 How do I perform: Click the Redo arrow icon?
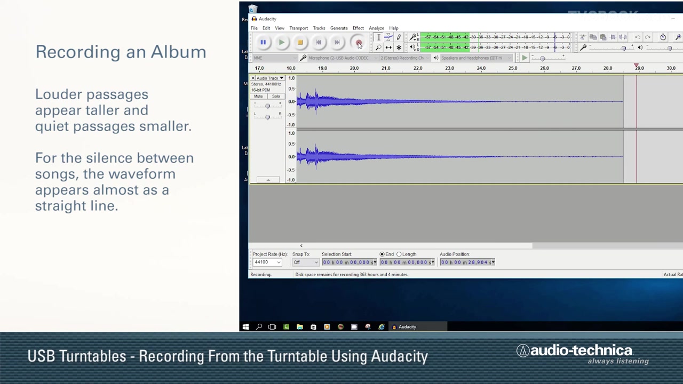(x=648, y=37)
